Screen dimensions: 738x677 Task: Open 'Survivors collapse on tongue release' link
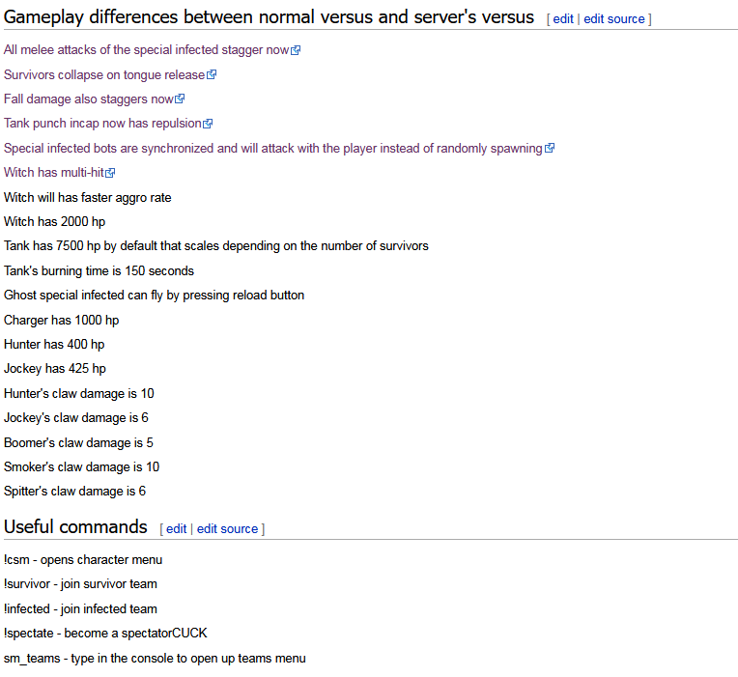point(104,74)
